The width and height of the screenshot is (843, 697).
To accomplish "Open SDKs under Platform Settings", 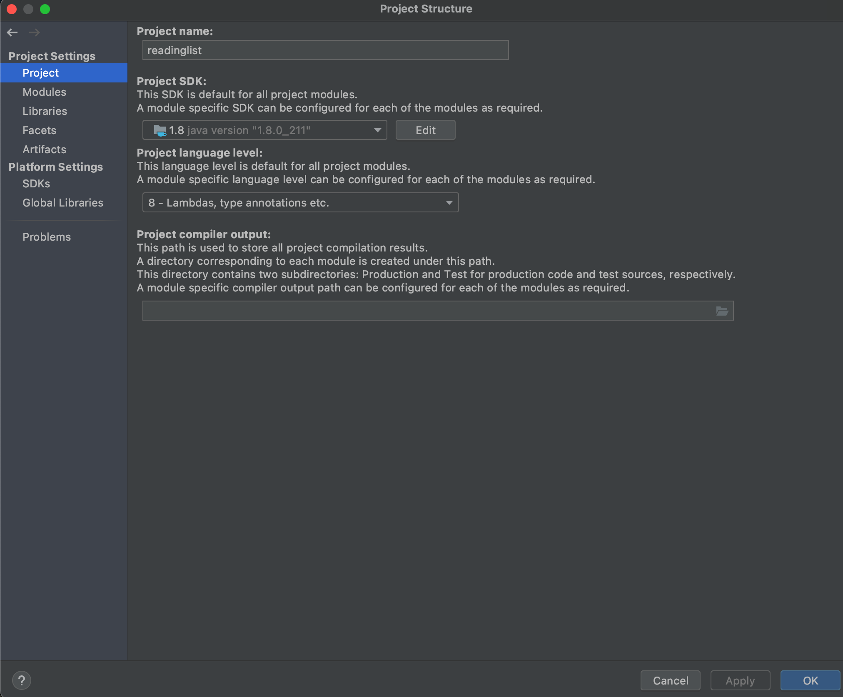I will (x=36, y=184).
